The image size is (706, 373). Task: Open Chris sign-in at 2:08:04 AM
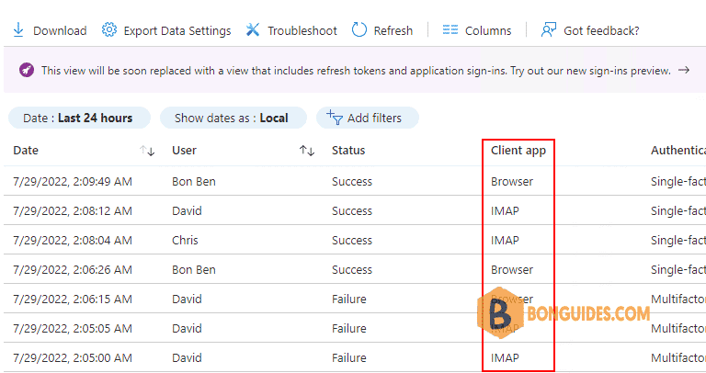[355, 240]
